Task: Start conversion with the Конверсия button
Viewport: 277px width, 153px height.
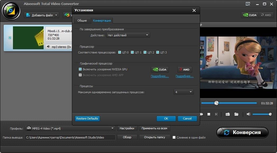Action: [x=242, y=132]
